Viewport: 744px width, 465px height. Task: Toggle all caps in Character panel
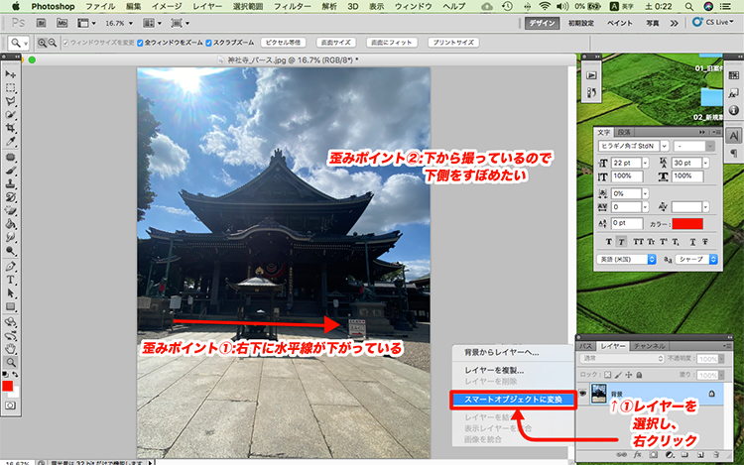tap(638, 242)
